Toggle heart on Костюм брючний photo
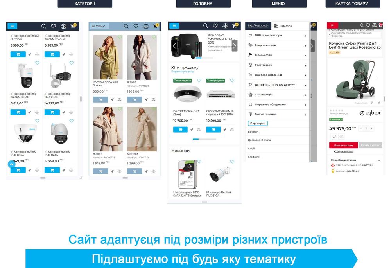391x268 pixels. tap(120, 37)
